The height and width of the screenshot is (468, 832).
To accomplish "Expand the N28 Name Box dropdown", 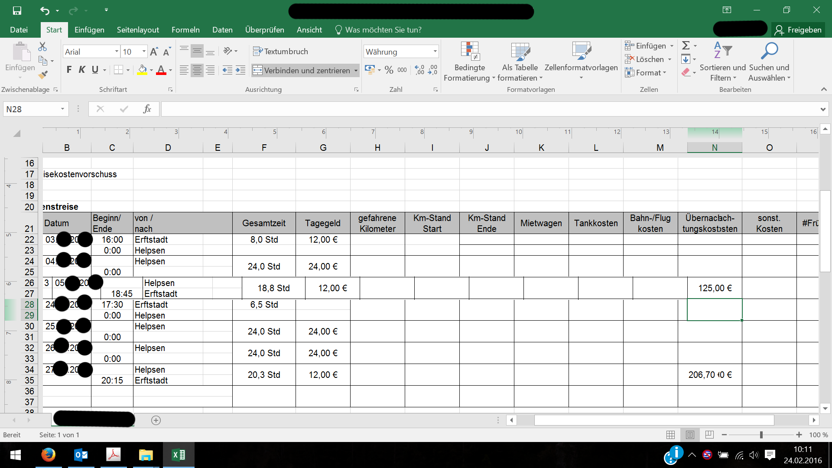I will [x=62, y=109].
